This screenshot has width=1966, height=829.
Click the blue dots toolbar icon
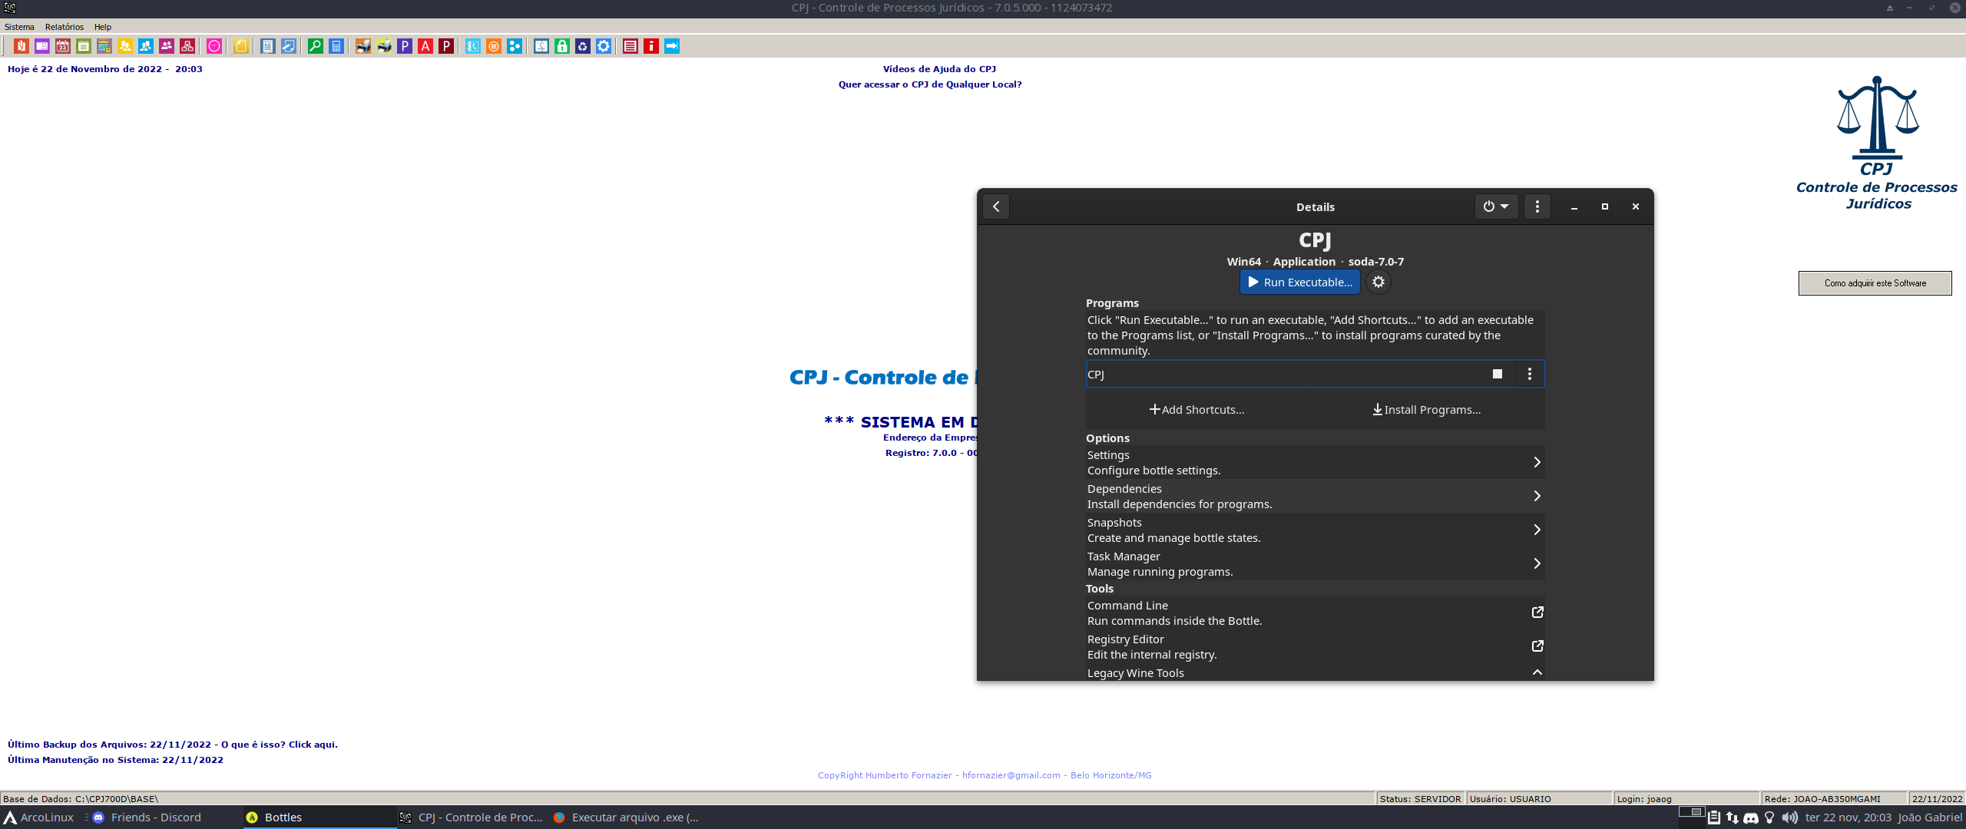point(515,46)
